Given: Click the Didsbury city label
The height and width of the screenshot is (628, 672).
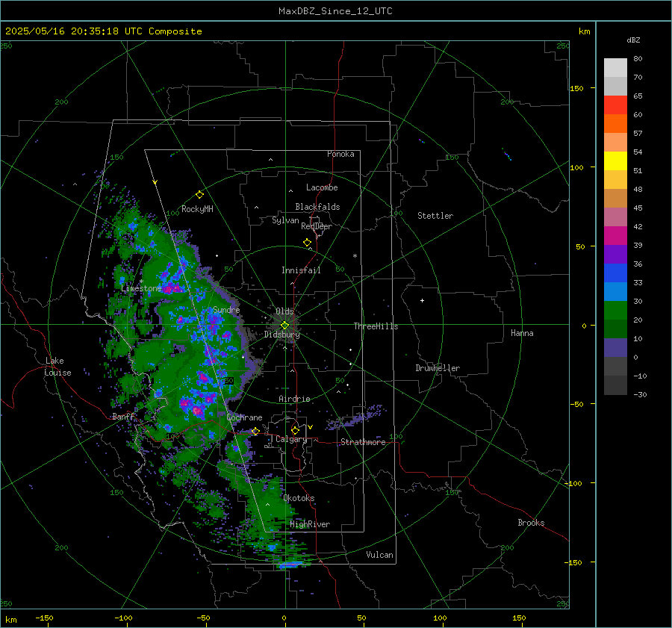Looking at the screenshot, I should point(281,335).
